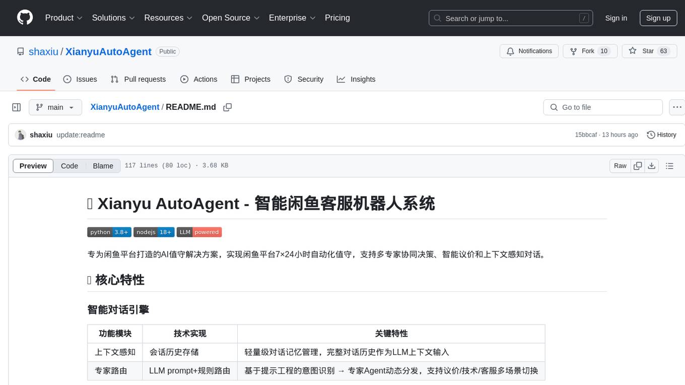Screen dimensions: 685x385
Task: Expand the Open Source menu
Action: click(x=231, y=18)
